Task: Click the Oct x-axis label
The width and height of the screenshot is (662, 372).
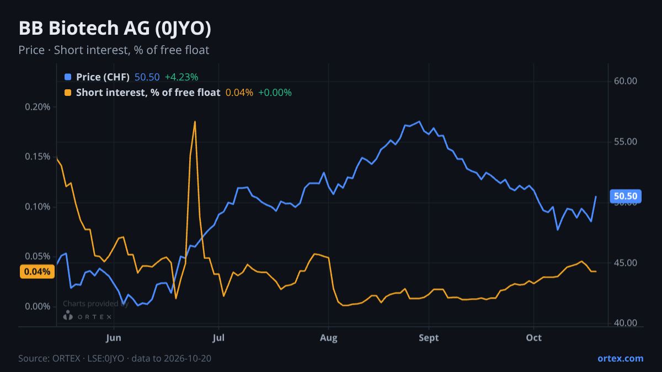Action: tap(533, 338)
